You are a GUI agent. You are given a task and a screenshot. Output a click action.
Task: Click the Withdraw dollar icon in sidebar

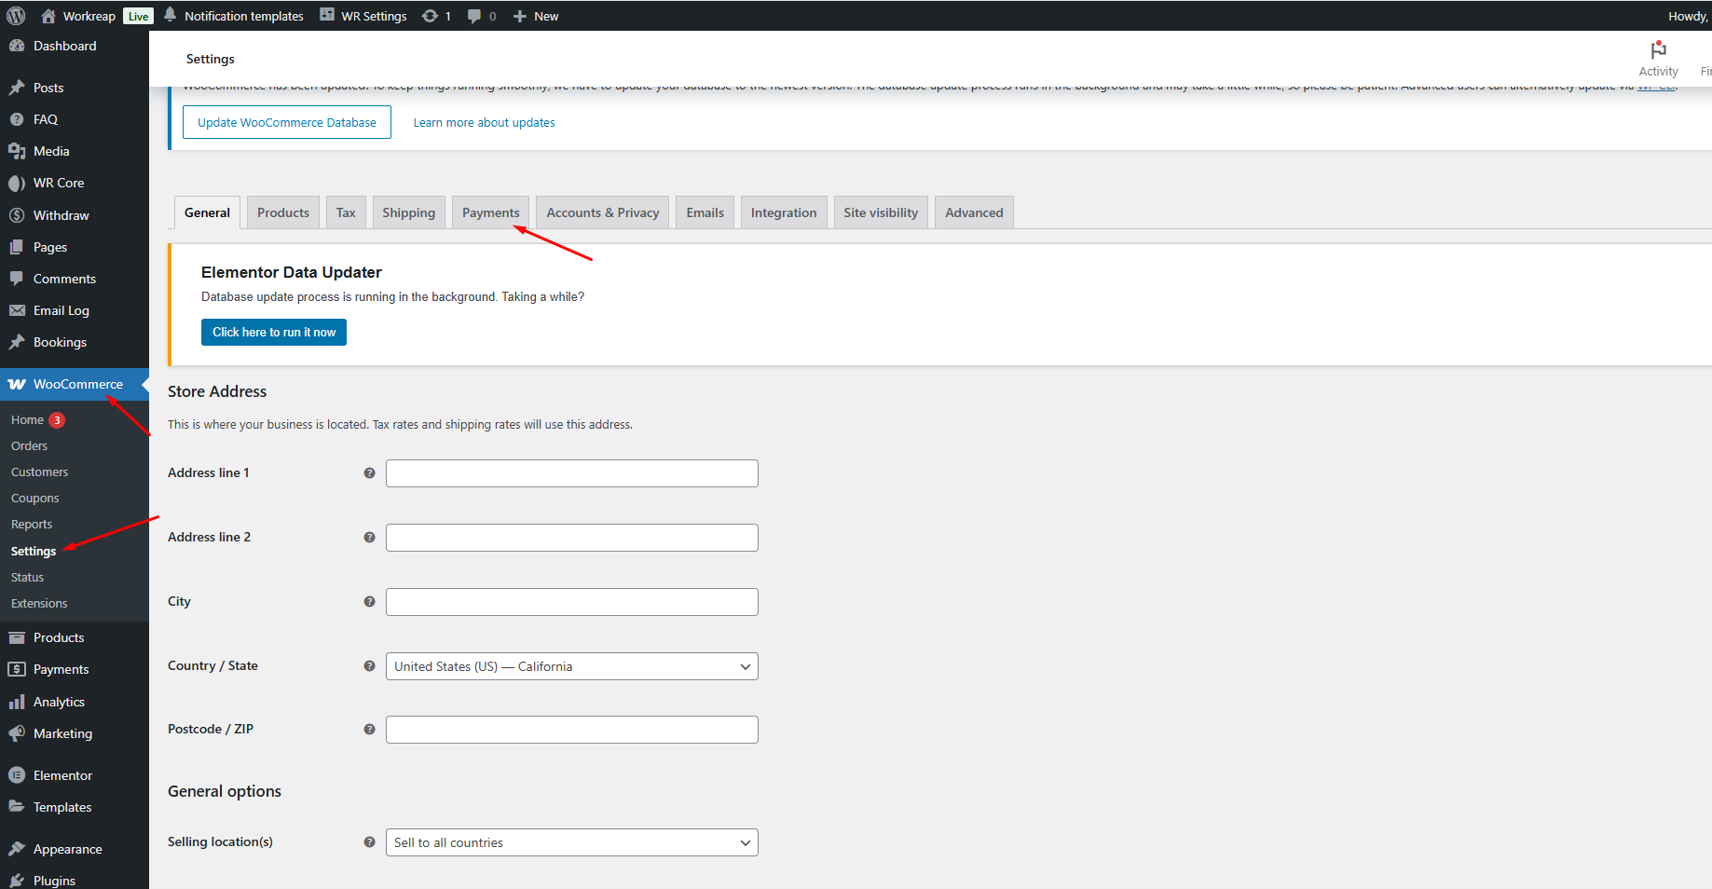tap(17, 215)
